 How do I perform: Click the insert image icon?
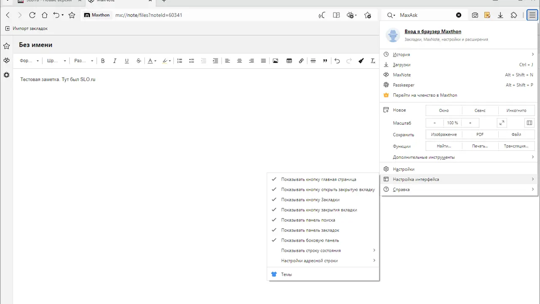275,61
